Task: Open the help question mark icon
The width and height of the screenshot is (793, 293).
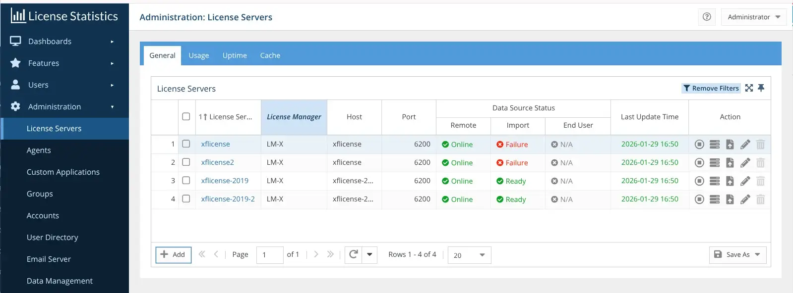Action: (707, 17)
